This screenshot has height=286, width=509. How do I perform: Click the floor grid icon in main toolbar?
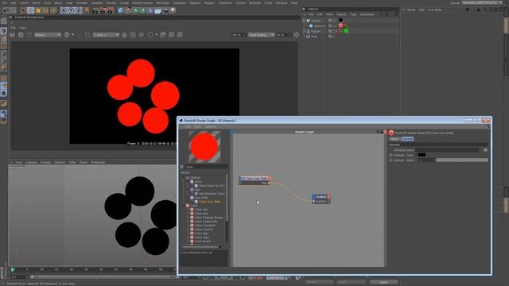pos(157,10)
